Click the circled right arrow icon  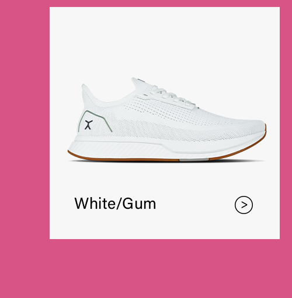pyautogui.click(x=244, y=205)
